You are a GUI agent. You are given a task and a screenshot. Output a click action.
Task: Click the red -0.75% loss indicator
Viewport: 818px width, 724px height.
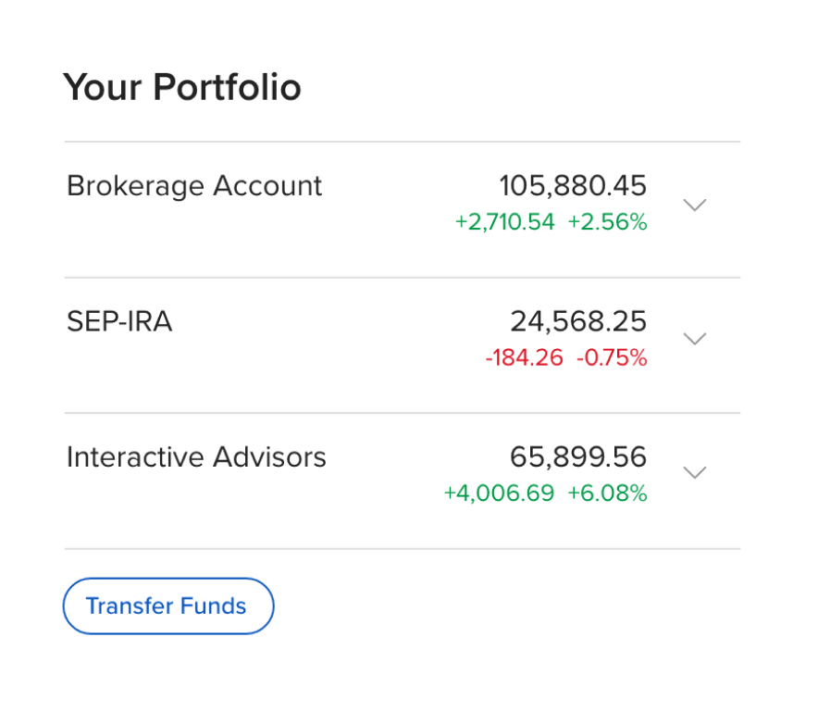point(610,357)
